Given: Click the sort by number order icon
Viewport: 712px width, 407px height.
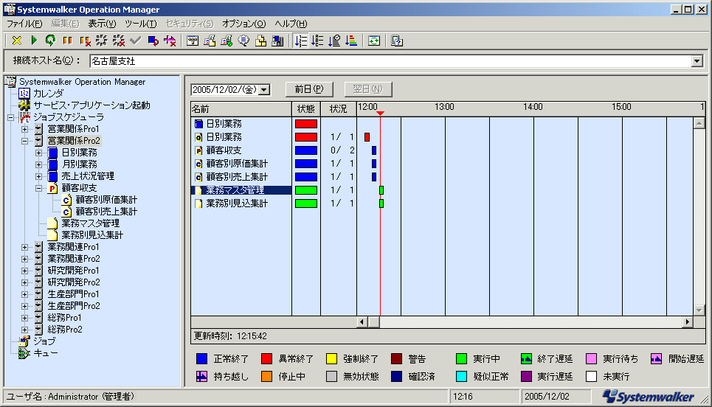Looking at the screenshot, I should [x=300, y=41].
